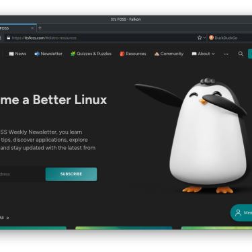The image size is (252, 252).
Task: Open Quizzes & Puzzles page
Action: coord(91,54)
